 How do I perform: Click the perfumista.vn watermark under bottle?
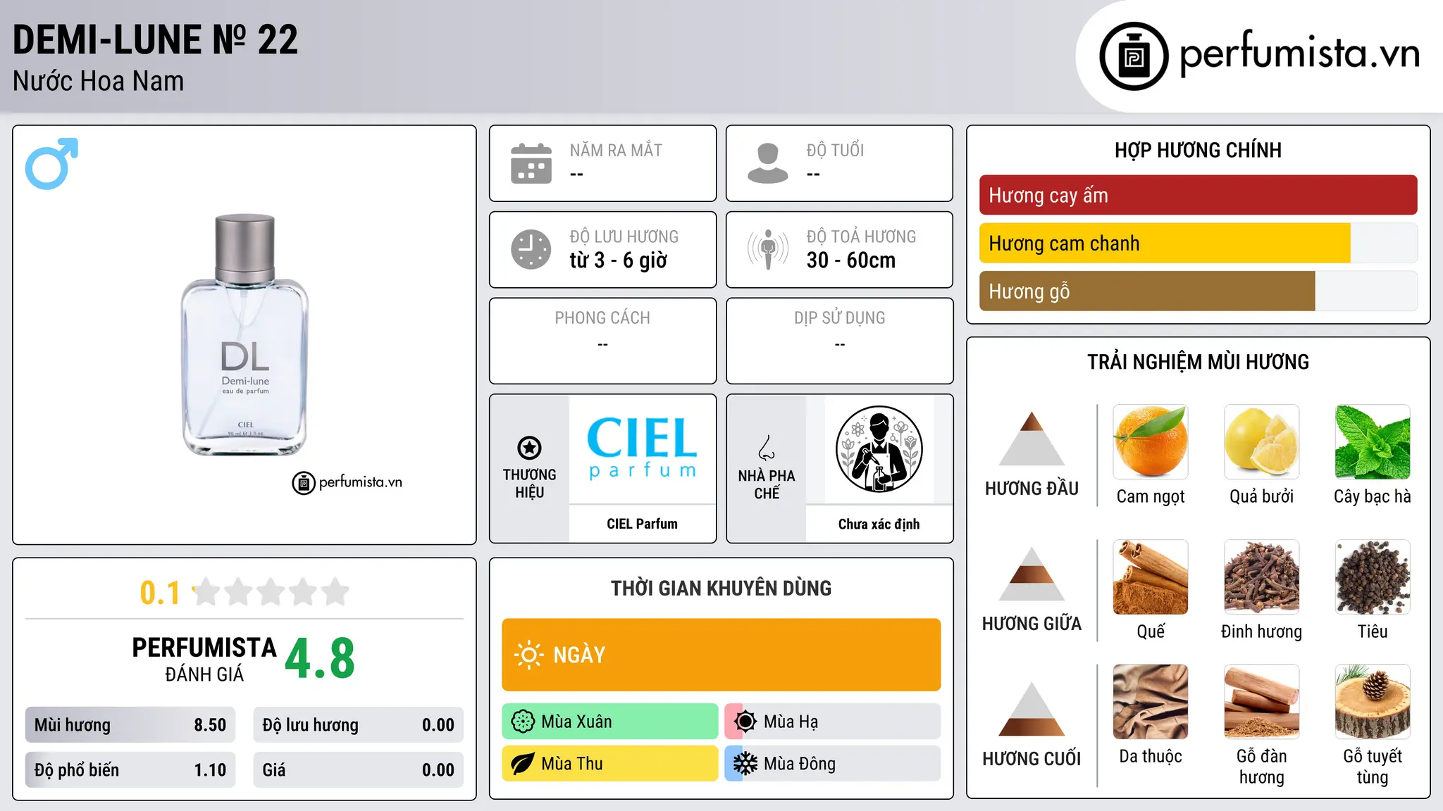347,482
